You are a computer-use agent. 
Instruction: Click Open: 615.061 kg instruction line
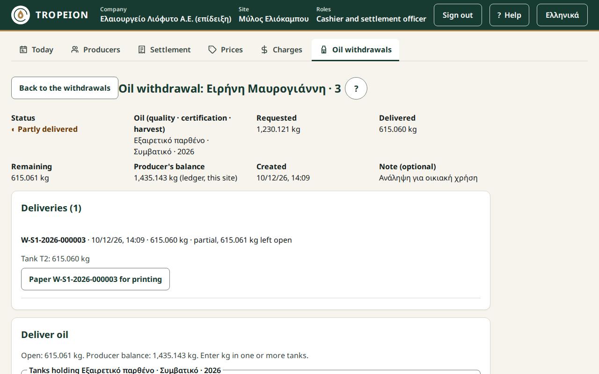[165, 356]
